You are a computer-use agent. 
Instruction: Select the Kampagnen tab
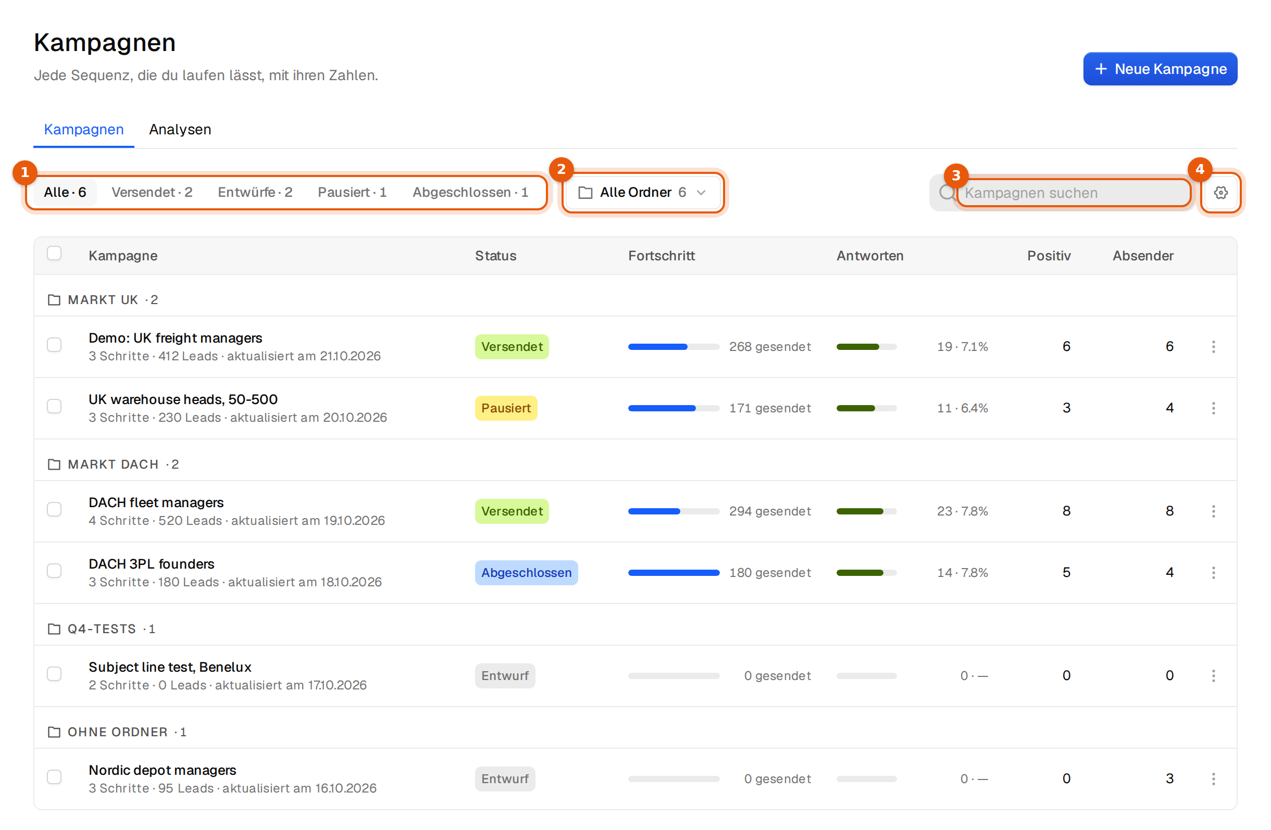(x=84, y=130)
